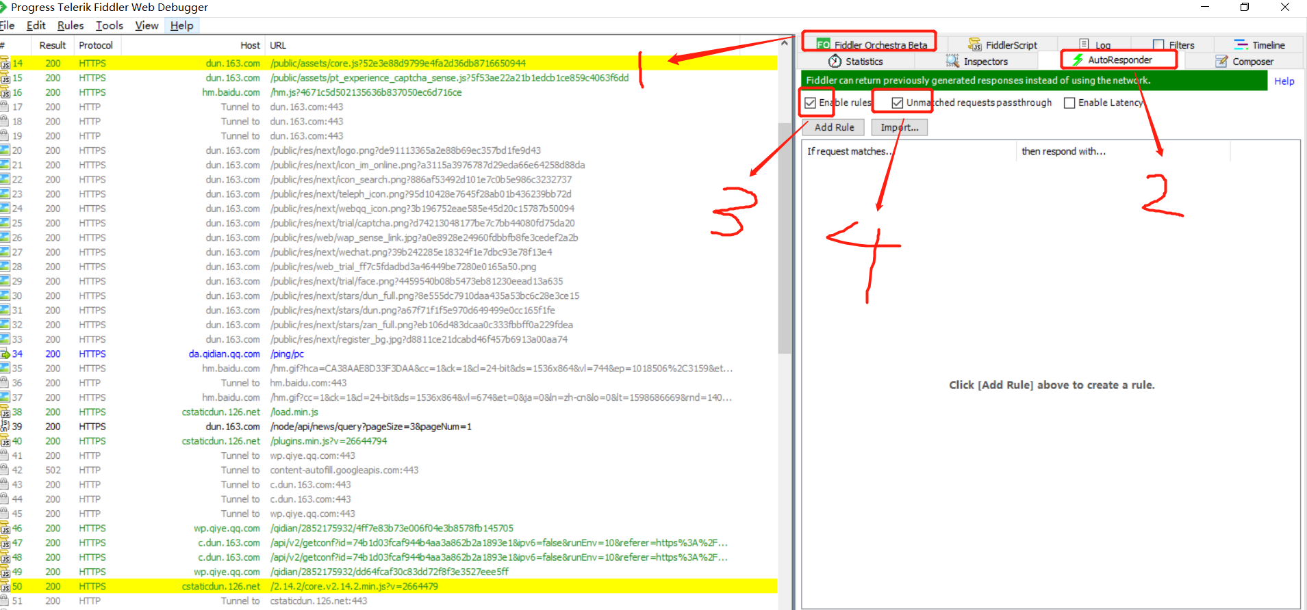Open the Edit menu
Viewport: 1307px width, 610px height.
point(36,25)
